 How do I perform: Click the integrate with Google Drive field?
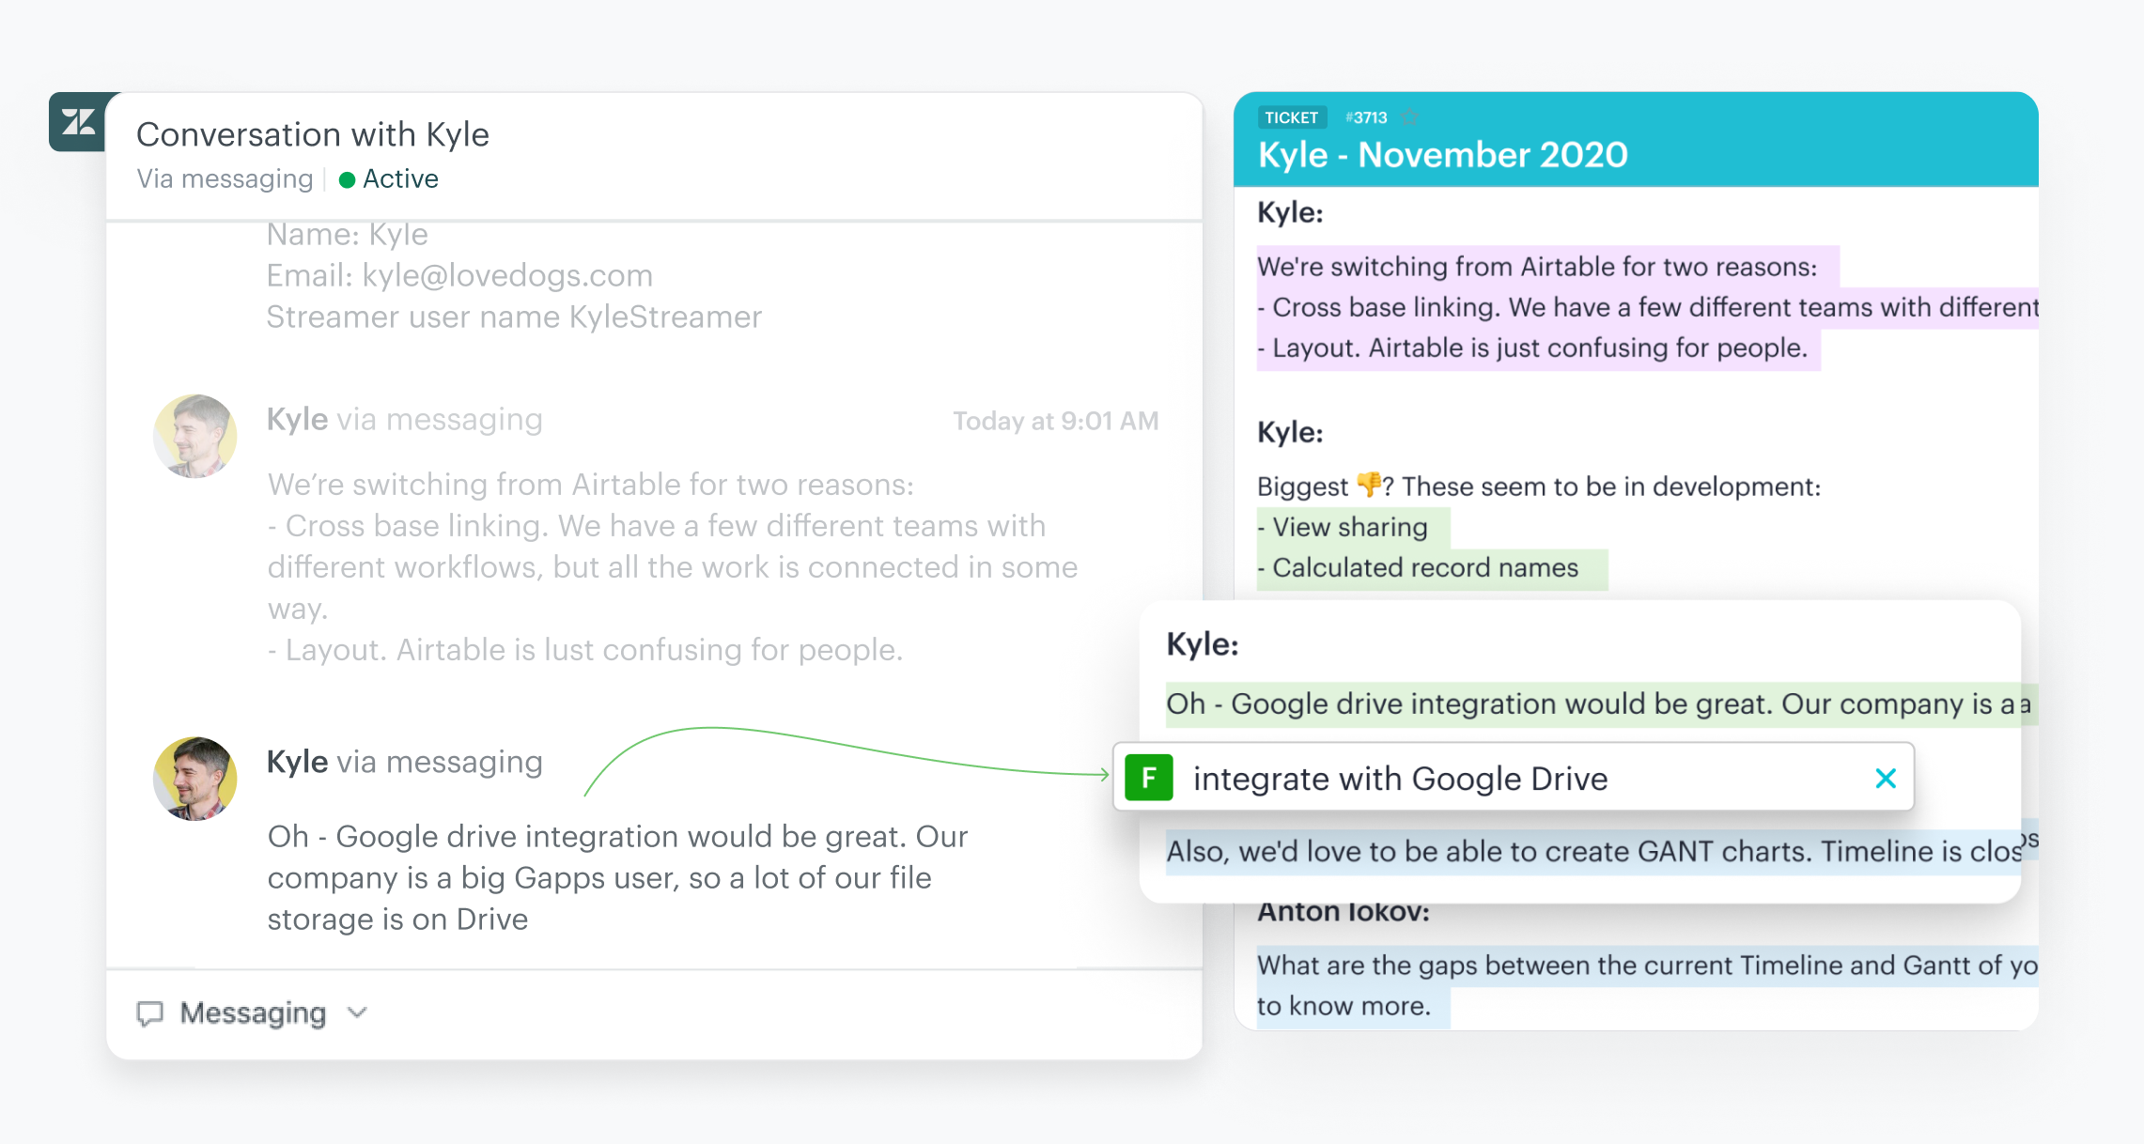click(x=1514, y=778)
